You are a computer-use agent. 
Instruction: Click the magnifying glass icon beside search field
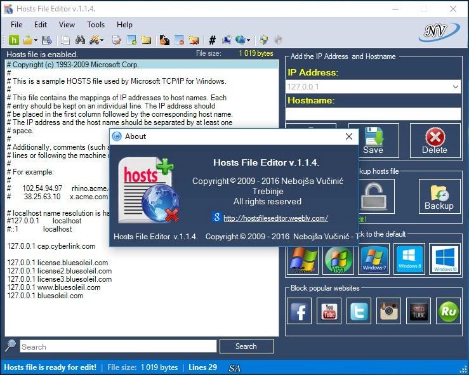coord(10,346)
